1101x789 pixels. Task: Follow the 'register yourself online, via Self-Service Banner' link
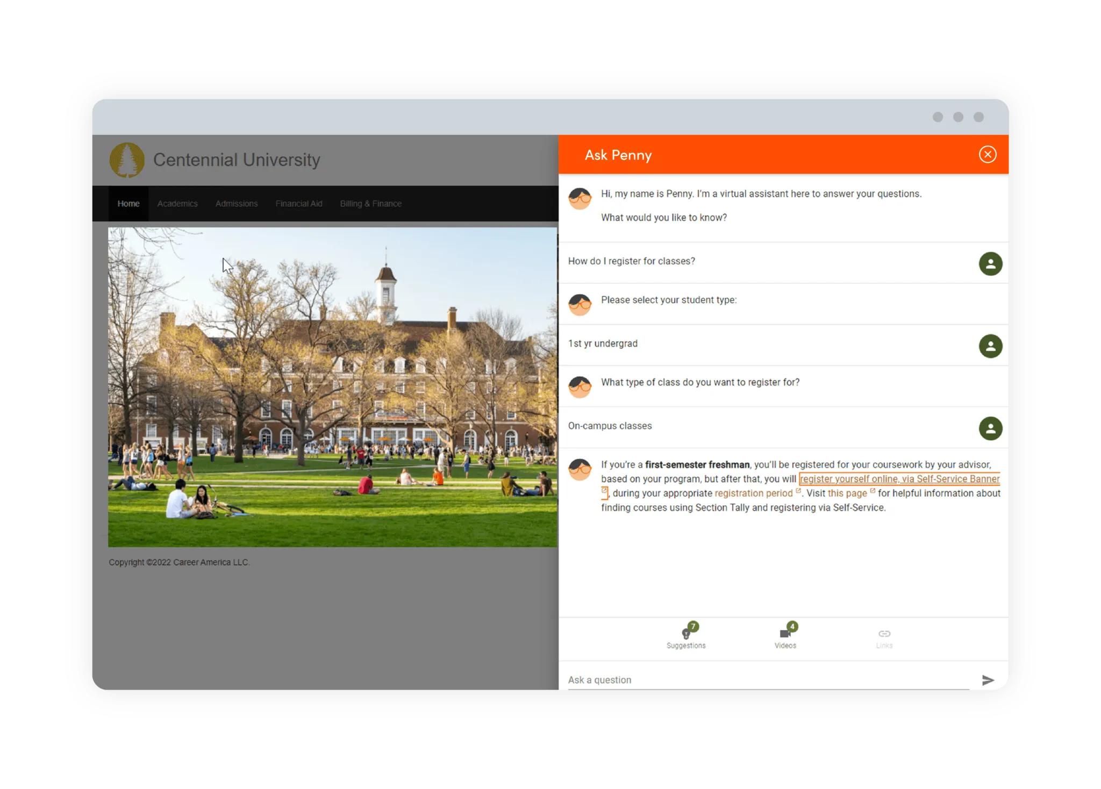click(x=899, y=479)
